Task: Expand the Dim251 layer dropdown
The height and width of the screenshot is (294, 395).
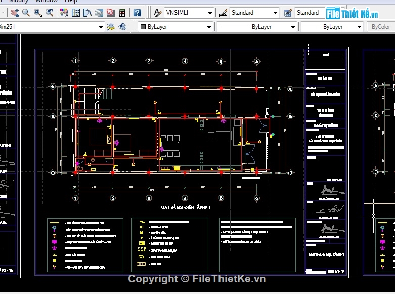Action: (101, 27)
